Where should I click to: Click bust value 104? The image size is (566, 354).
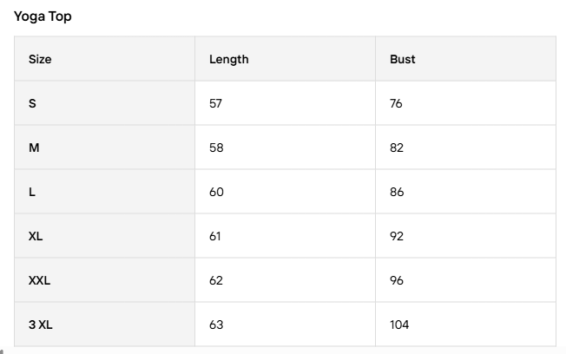[399, 325]
